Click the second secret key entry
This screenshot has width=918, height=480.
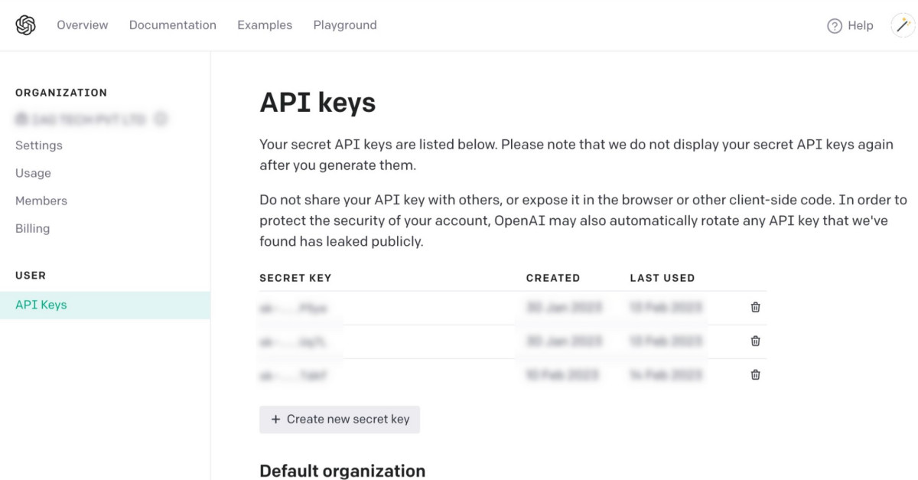coord(295,341)
